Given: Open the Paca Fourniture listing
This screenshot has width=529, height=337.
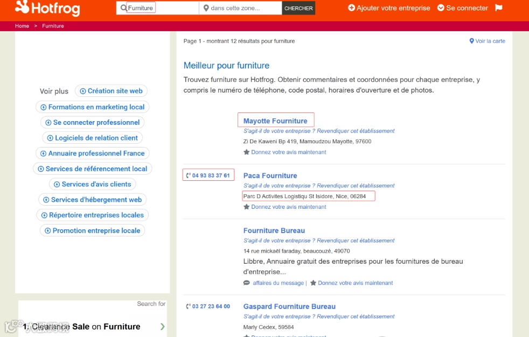Looking at the screenshot, I should point(270,175).
